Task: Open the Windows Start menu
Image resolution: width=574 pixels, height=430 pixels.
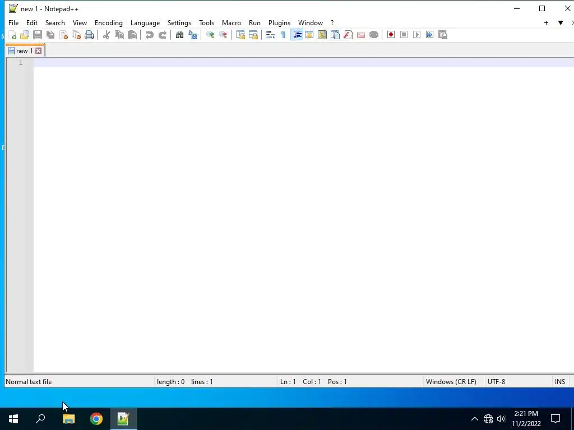Action: click(x=13, y=419)
